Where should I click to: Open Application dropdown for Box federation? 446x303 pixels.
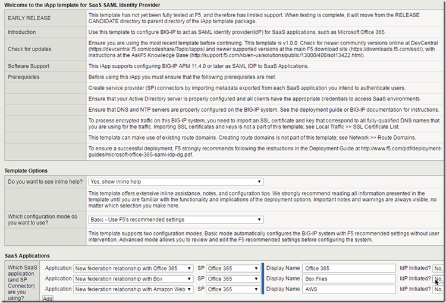click(133, 279)
